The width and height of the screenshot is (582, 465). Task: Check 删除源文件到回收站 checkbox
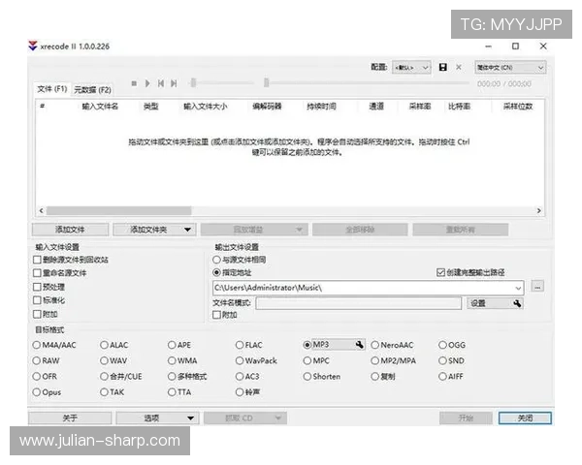click(x=37, y=260)
